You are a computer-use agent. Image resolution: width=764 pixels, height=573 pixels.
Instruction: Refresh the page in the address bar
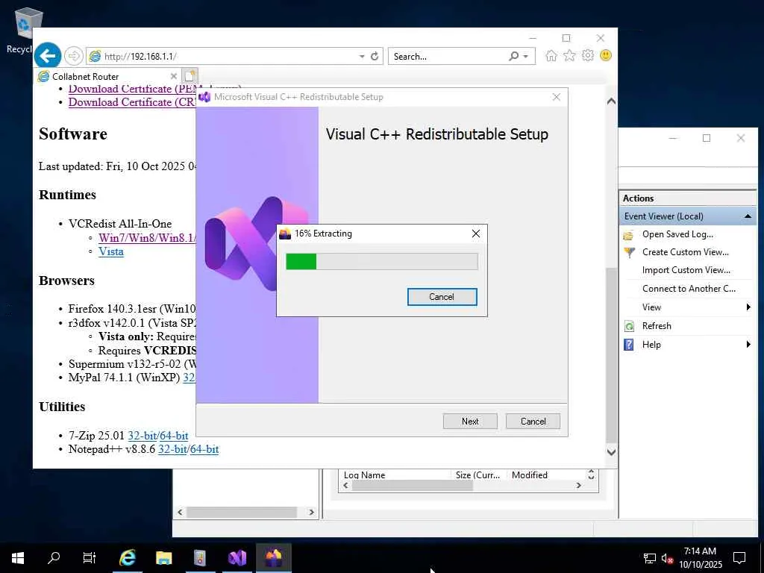(375, 56)
